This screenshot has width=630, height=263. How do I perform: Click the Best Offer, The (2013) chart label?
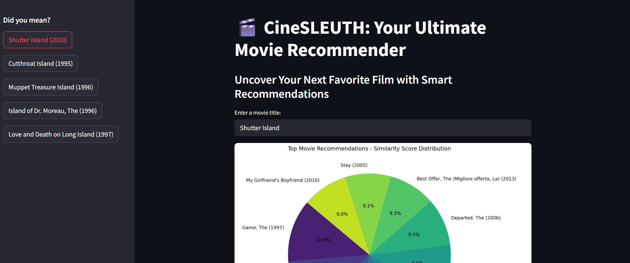click(466, 179)
